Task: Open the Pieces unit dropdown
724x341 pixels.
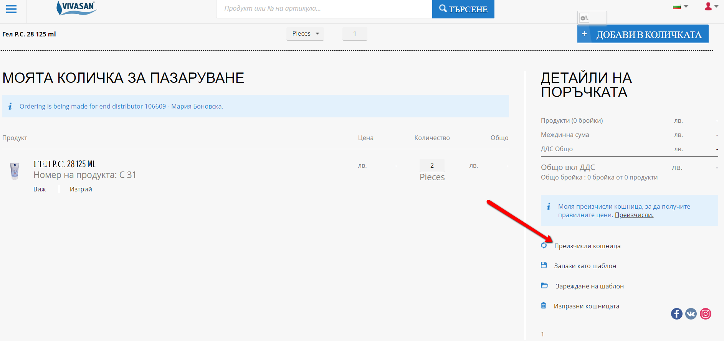Action: tap(305, 34)
